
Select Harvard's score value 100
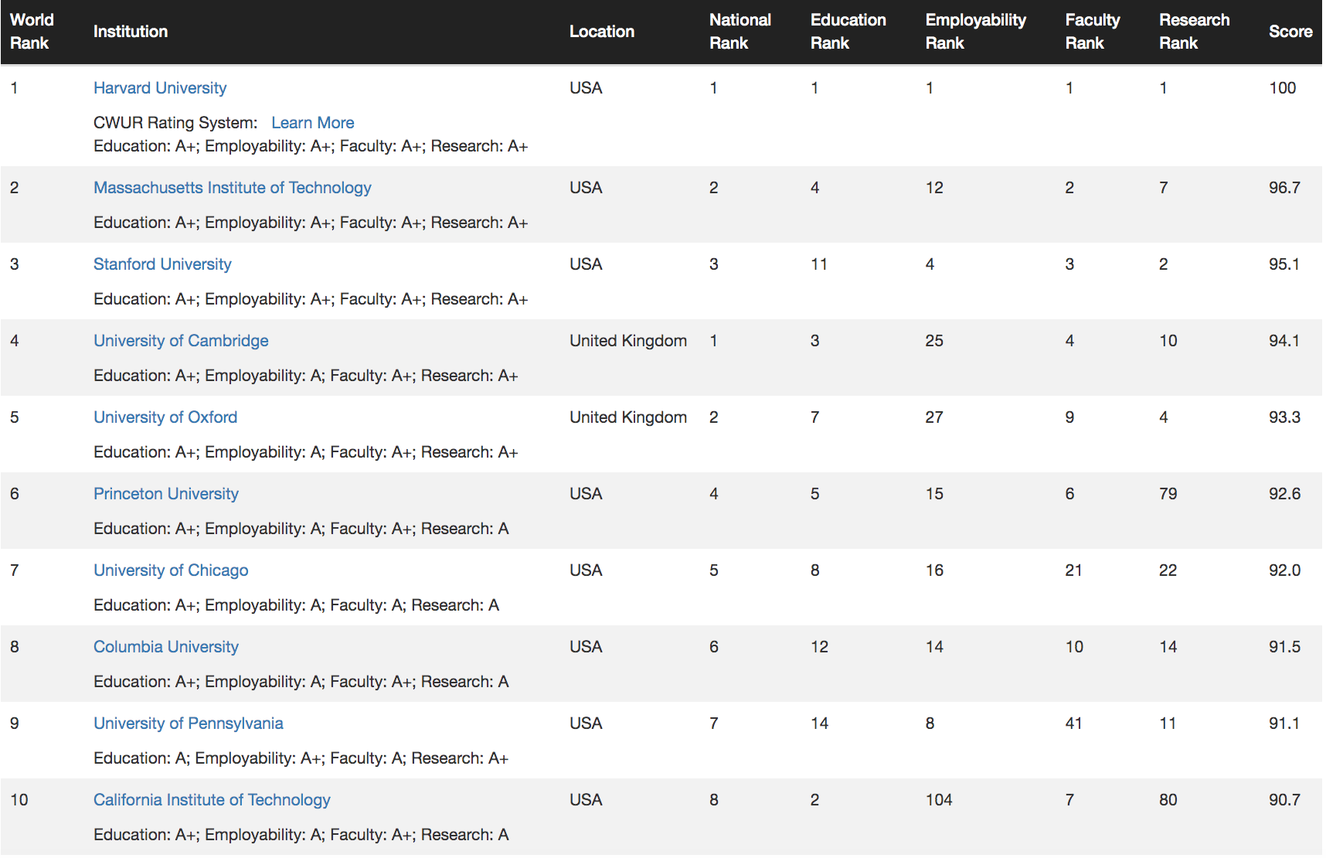click(x=1283, y=88)
